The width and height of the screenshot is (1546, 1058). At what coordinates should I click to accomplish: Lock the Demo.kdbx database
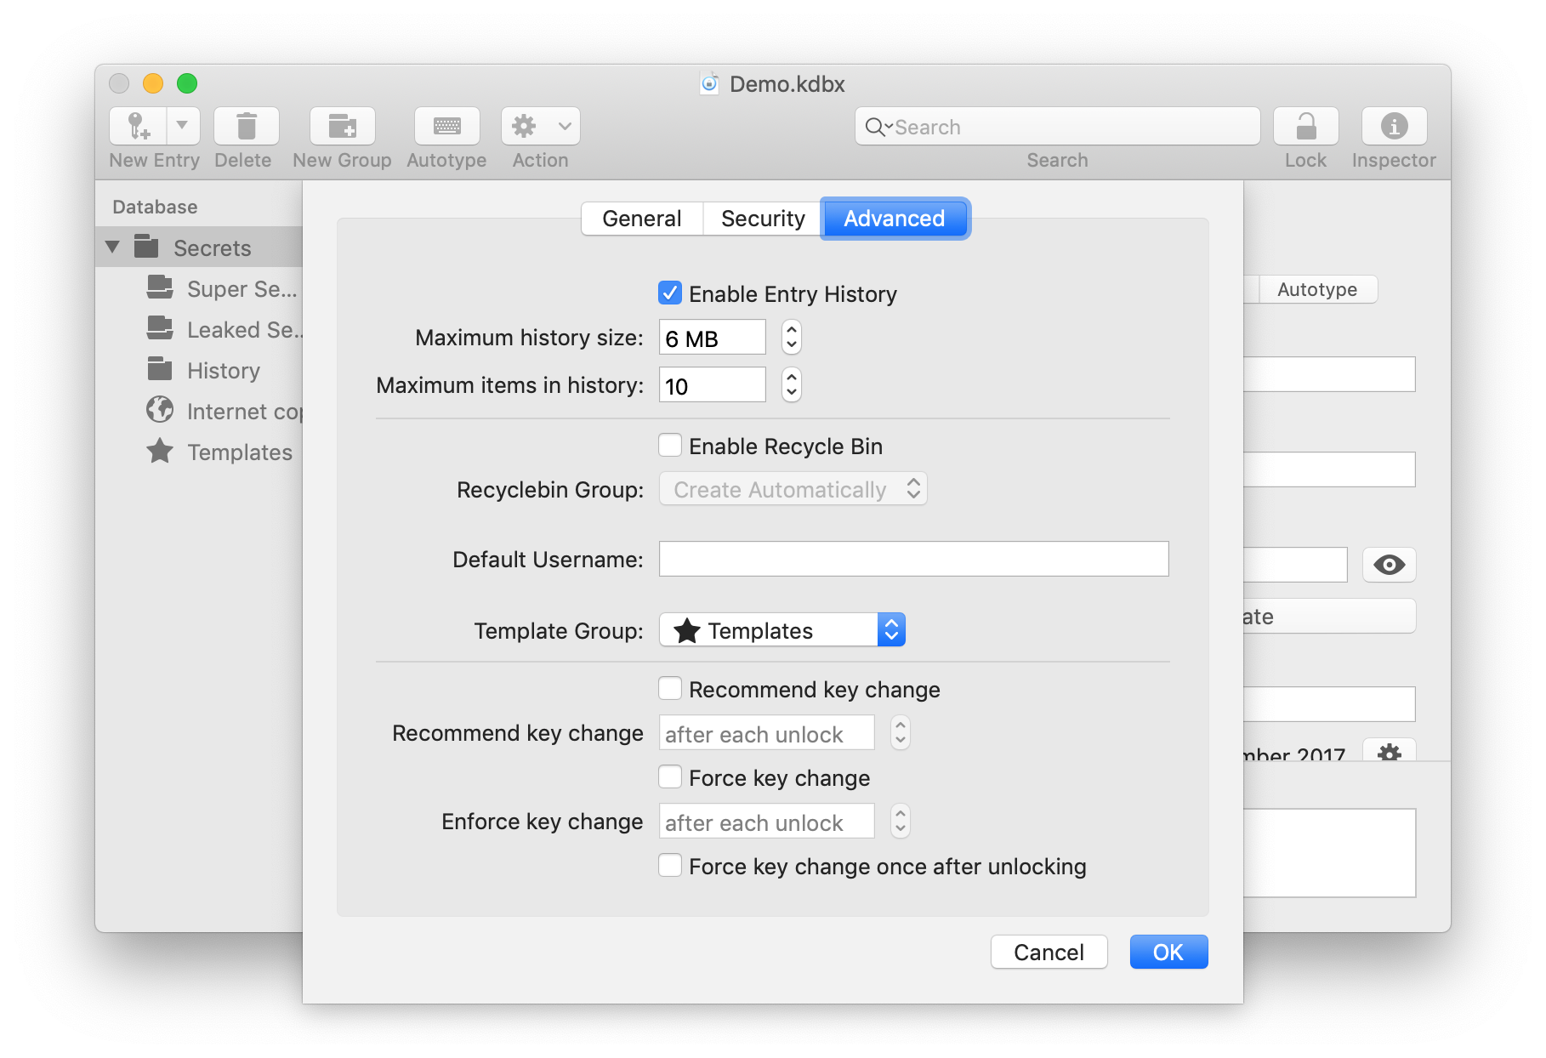point(1304,126)
